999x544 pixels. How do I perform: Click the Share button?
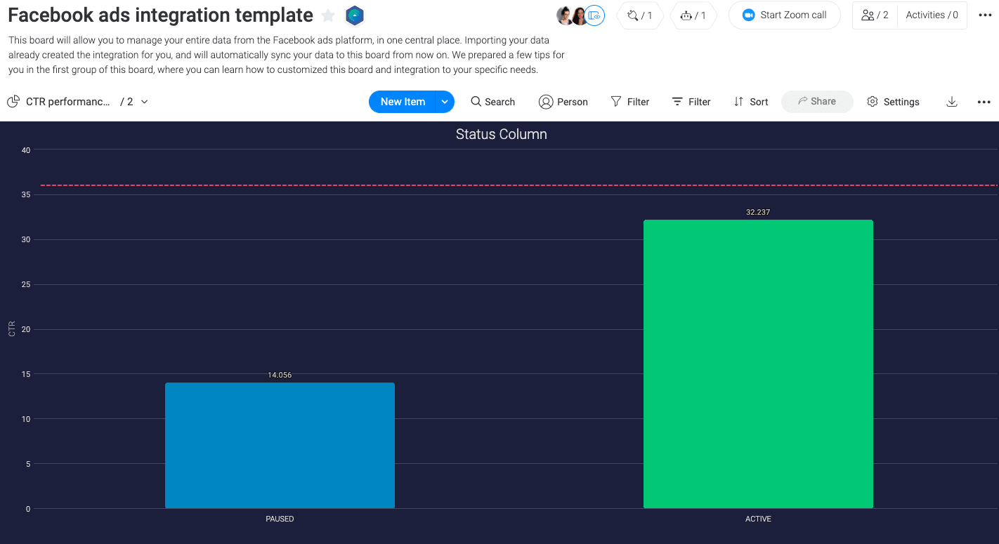[817, 102]
